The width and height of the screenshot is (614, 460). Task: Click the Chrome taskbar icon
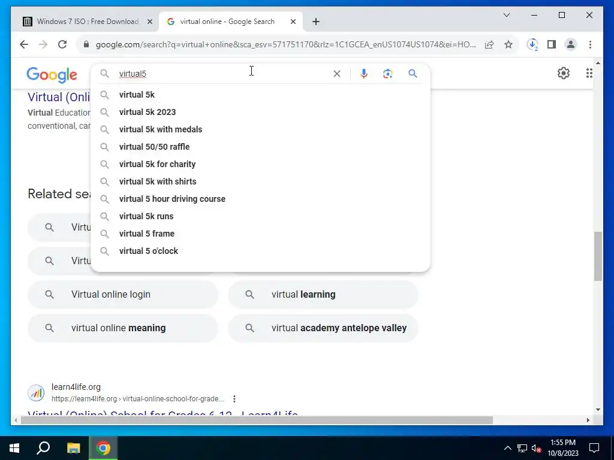click(x=103, y=448)
